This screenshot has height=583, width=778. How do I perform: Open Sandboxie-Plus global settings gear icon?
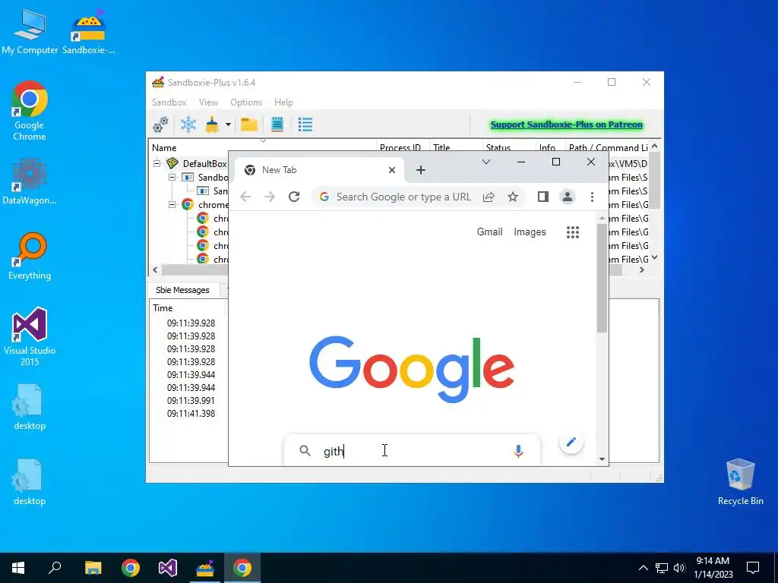[160, 124]
